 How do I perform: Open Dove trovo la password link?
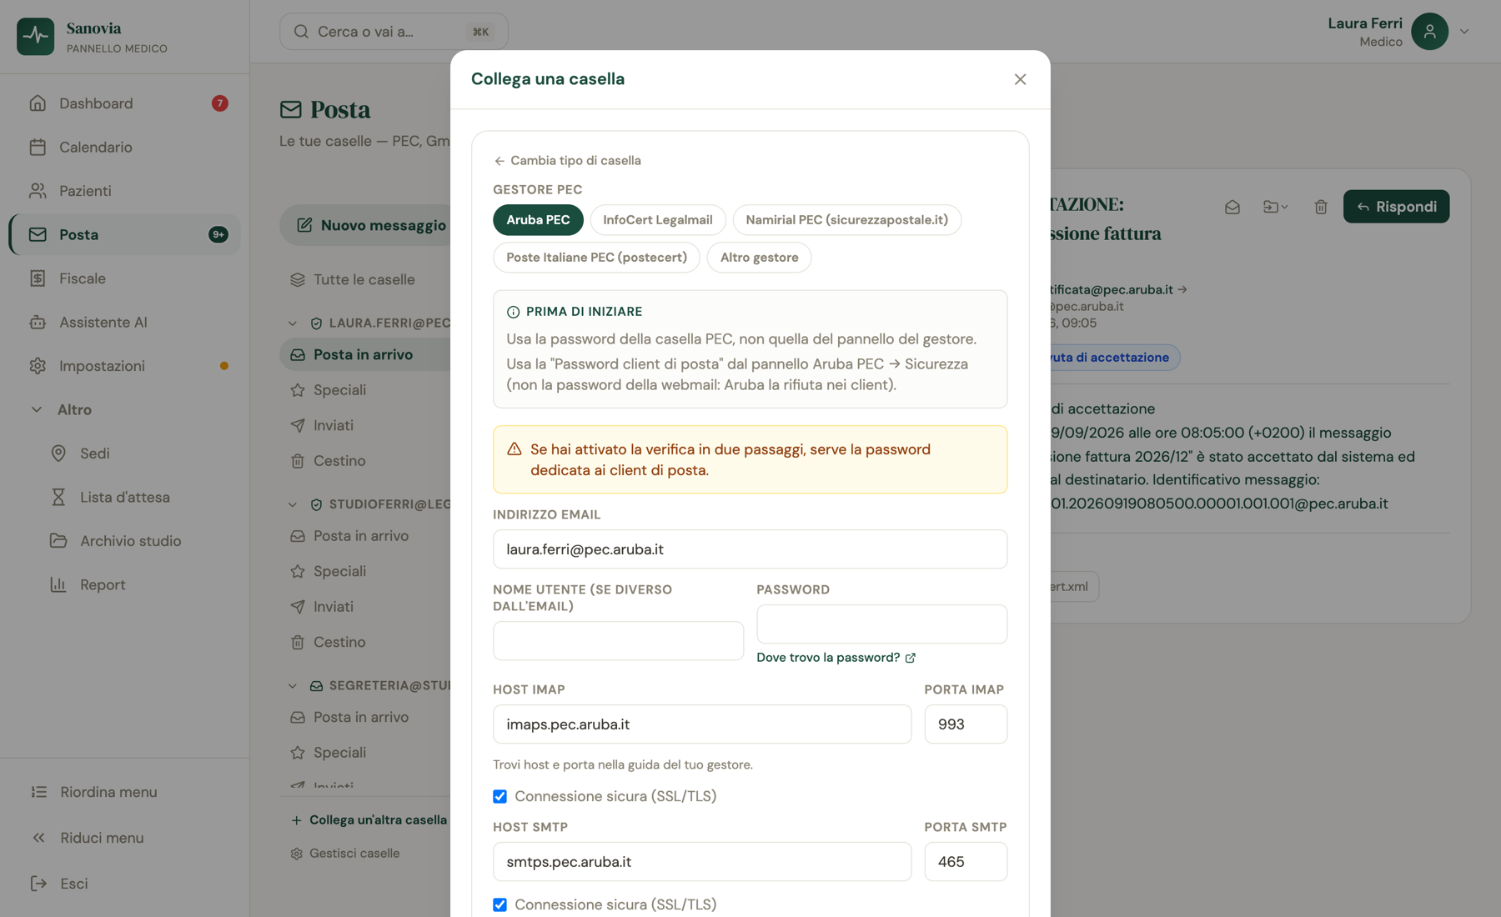click(x=836, y=658)
